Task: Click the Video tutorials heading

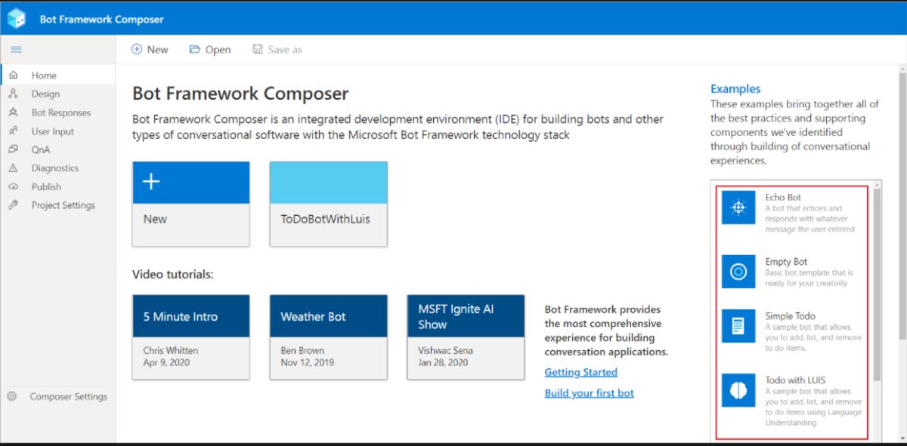Action: pyautogui.click(x=173, y=274)
